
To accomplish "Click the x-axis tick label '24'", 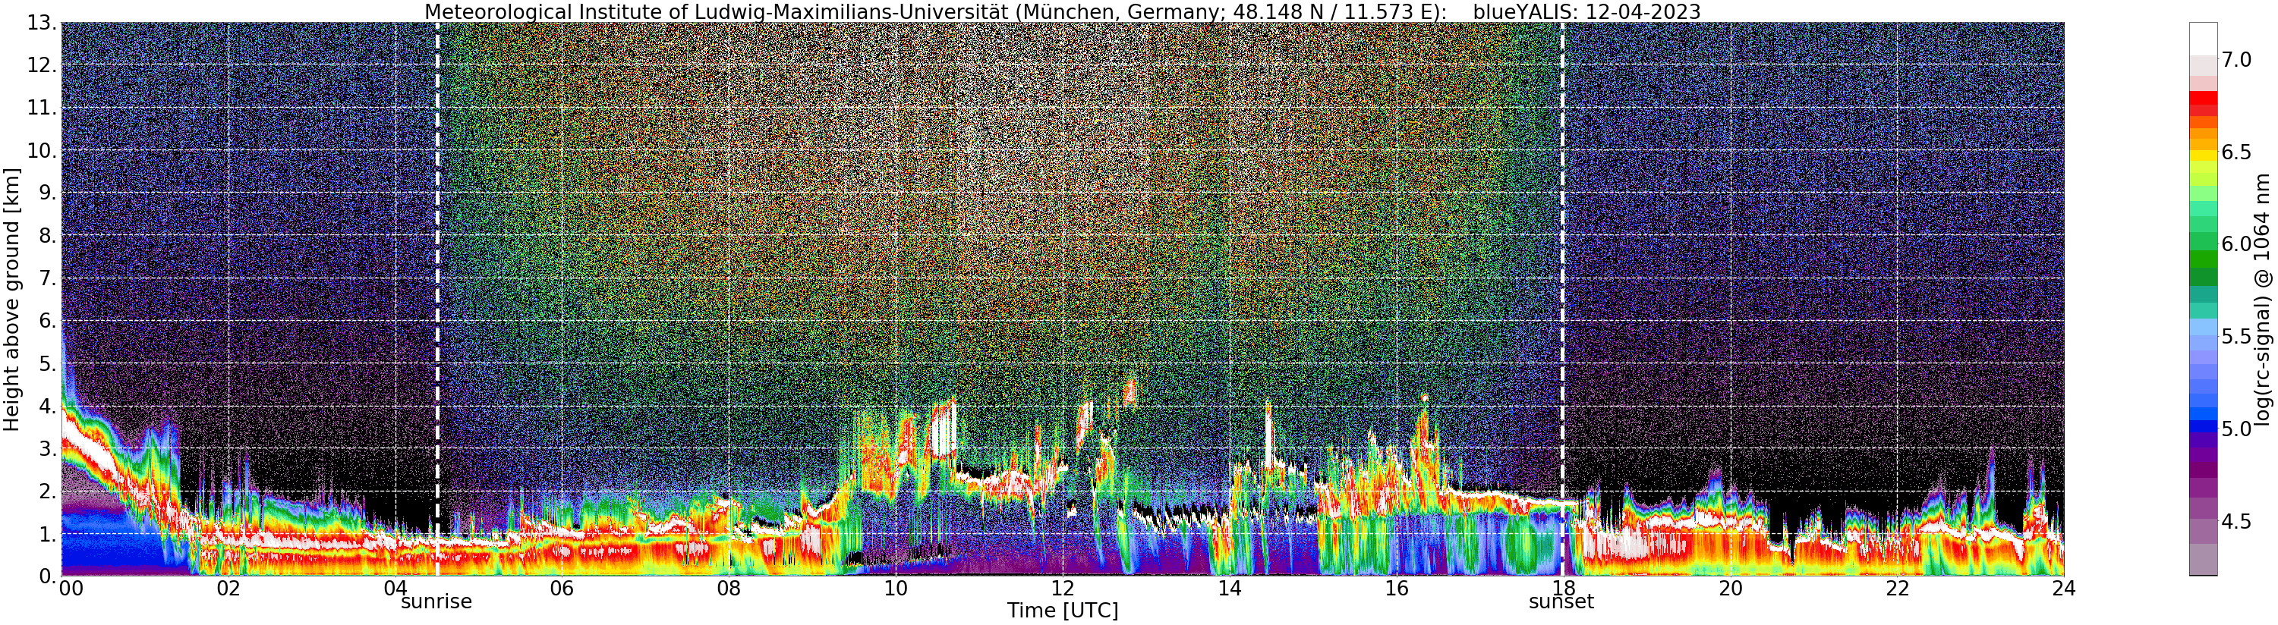I will pyautogui.click(x=2063, y=589).
